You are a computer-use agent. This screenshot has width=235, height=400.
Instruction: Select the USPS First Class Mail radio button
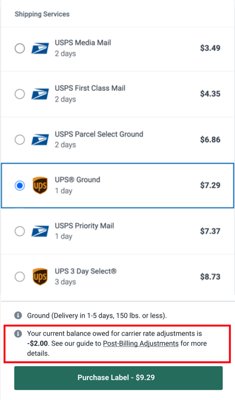coord(20,94)
